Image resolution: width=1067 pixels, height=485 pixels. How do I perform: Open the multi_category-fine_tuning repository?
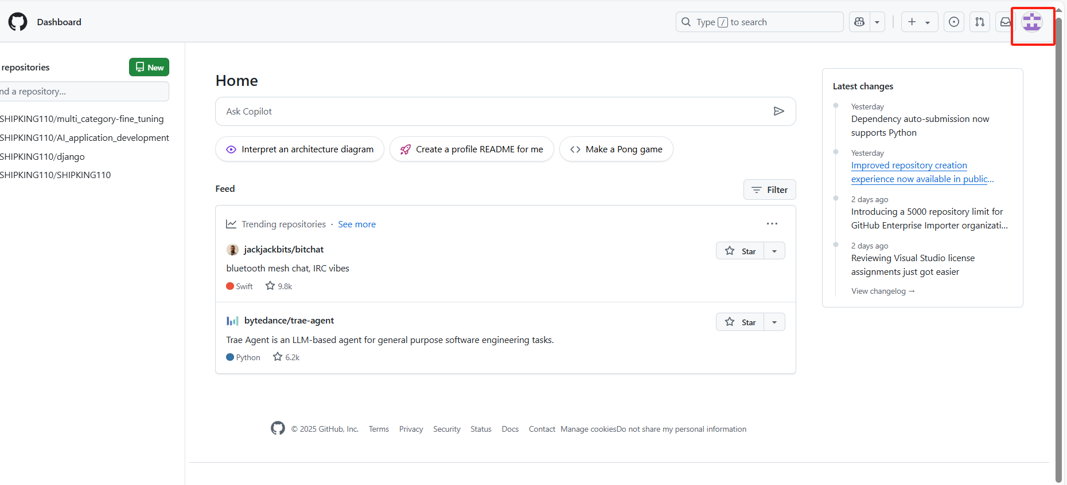81,119
